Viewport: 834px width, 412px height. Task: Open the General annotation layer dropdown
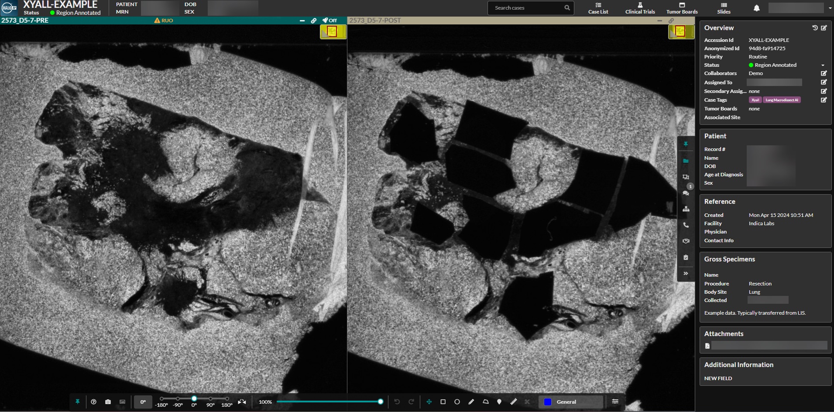[571, 402]
